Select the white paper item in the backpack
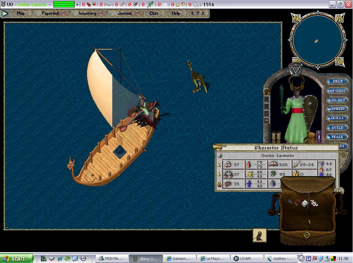 [304, 203]
